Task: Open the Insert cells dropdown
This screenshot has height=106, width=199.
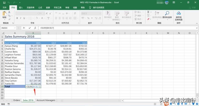Action: coord(143,12)
